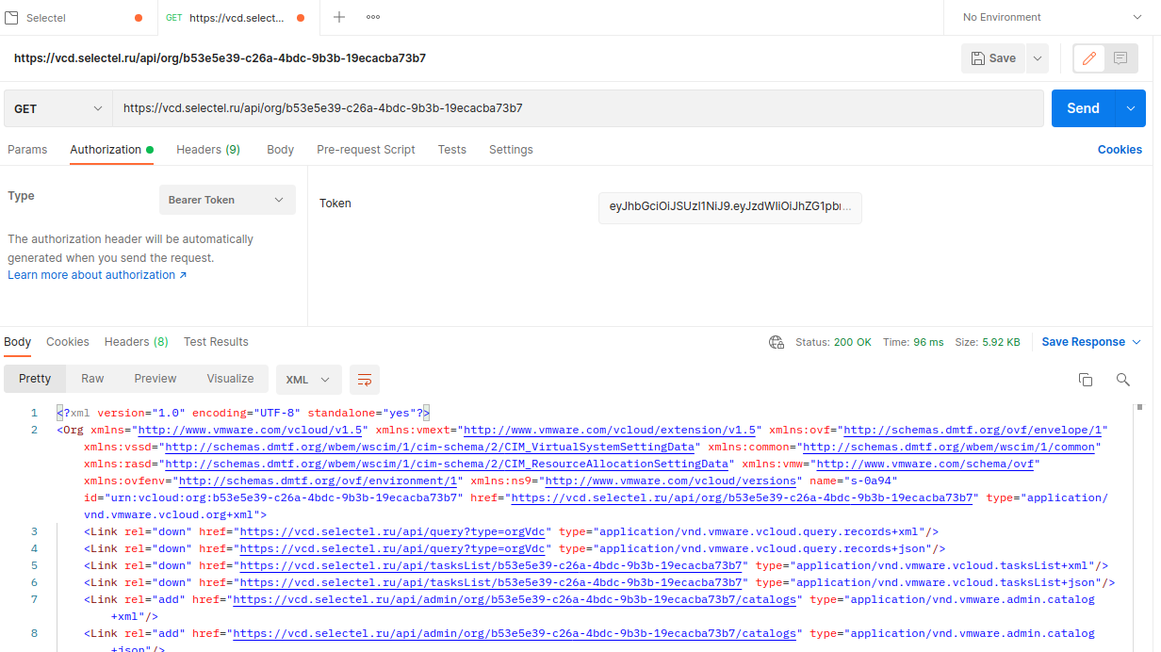
Task: Click the '5.92 KB' response size
Action: [1000, 342]
